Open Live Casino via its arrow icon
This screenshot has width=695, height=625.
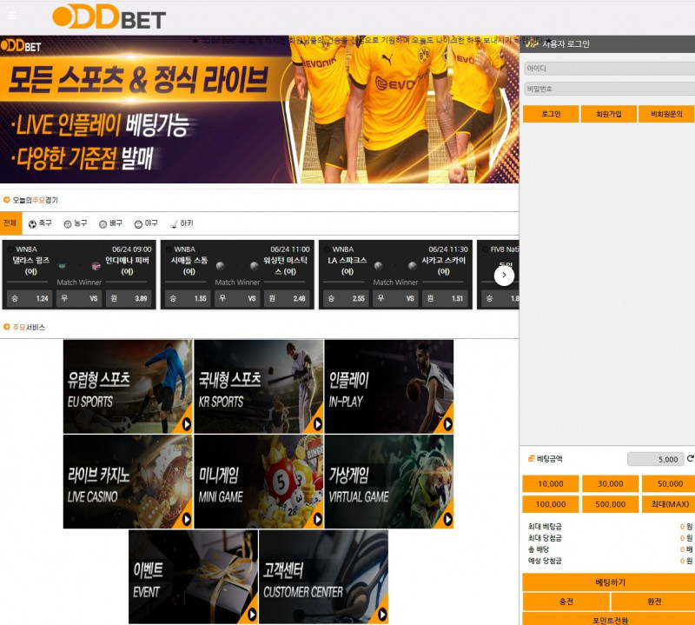186,520
